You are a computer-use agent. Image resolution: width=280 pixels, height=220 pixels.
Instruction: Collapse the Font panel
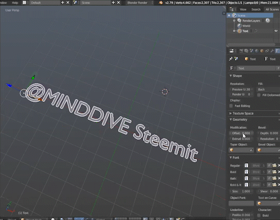(230, 157)
